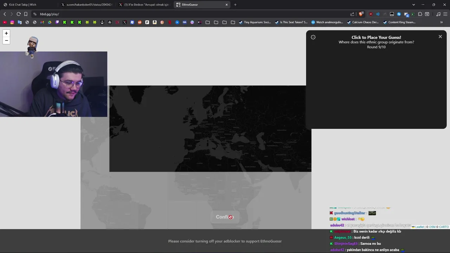Image resolution: width=450 pixels, height=253 pixels.
Task: Click the Brave Shields lion icon
Action: (361, 14)
